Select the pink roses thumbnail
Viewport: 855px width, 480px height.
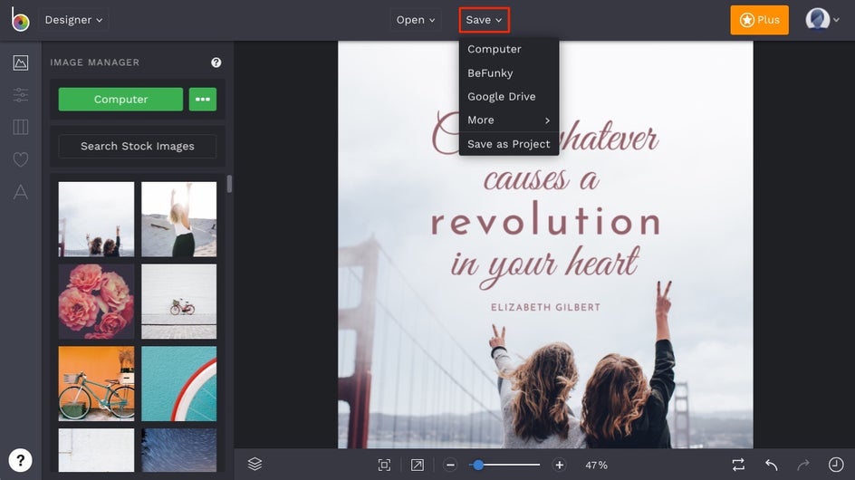pos(96,302)
